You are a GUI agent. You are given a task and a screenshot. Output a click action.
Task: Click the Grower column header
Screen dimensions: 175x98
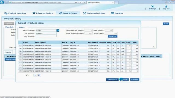coord(102,42)
